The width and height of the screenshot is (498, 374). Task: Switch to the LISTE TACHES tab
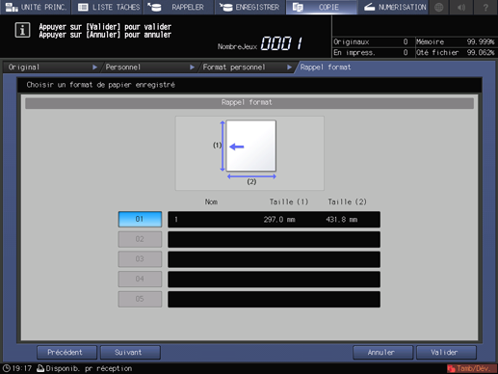(107, 7)
